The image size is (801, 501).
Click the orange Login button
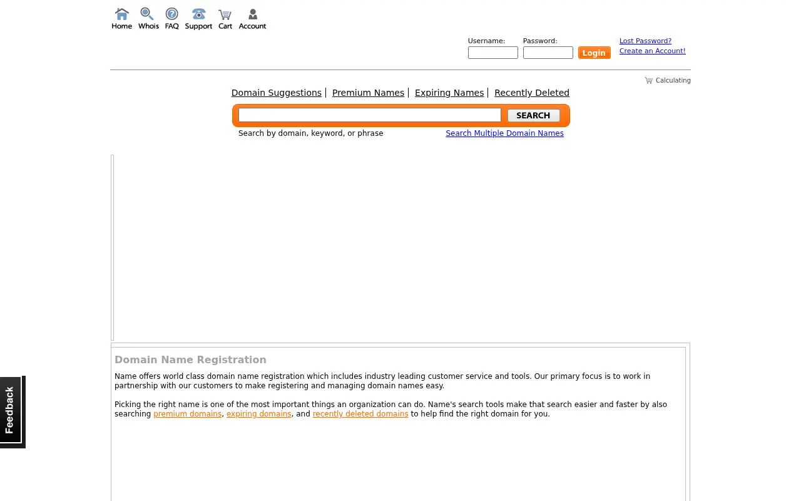pos(594,53)
